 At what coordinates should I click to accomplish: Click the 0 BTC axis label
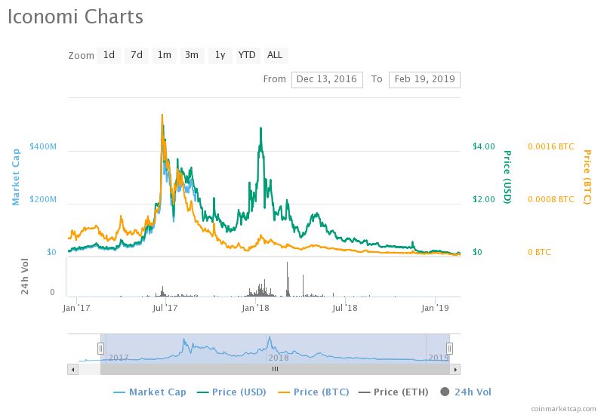point(539,252)
